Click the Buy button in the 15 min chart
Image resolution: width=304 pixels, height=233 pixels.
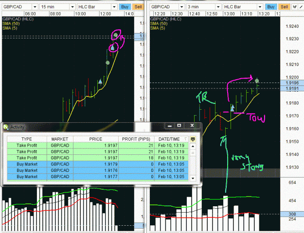coord(125,7)
